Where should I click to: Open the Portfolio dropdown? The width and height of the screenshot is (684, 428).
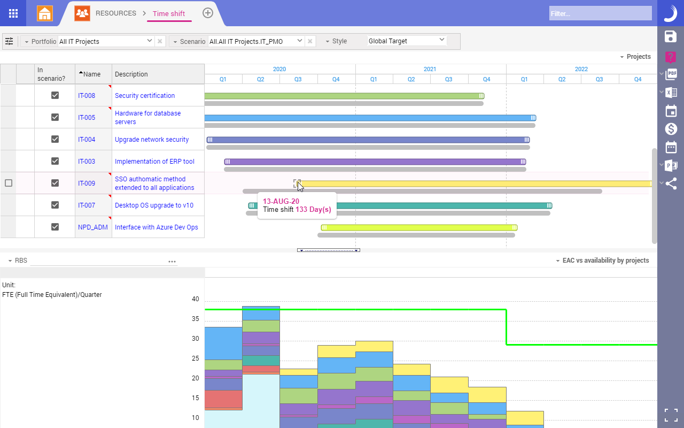(150, 41)
